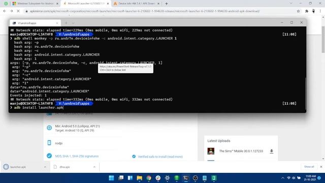Click Show all downloads
The height and width of the screenshot is (183, 325).
309,167
